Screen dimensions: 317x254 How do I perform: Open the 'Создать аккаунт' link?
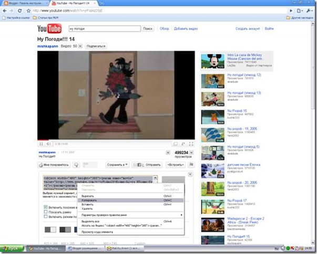(248, 29)
